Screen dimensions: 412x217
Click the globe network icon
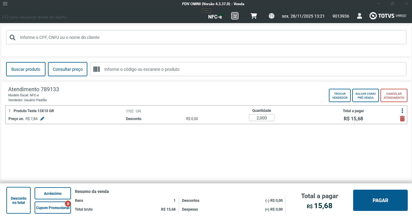click(x=272, y=16)
